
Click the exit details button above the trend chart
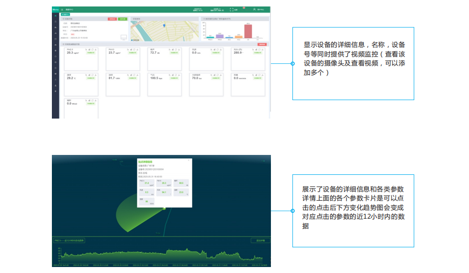tap(260, 241)
